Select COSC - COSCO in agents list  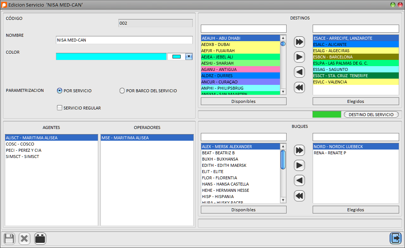tap(51, 144)
